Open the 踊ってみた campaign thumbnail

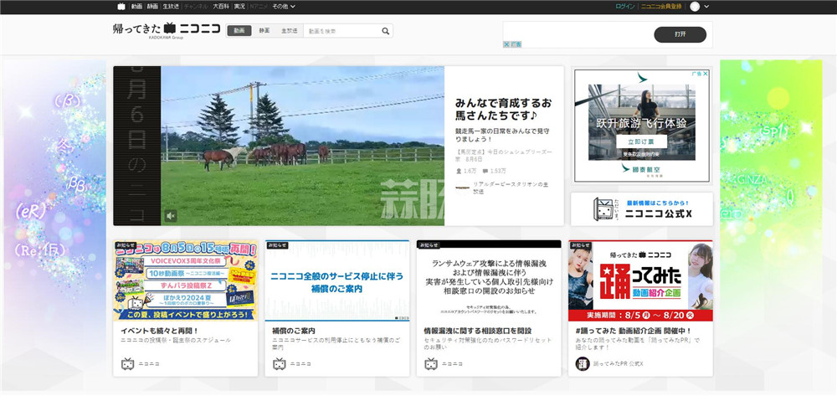[x=640, y=280]
